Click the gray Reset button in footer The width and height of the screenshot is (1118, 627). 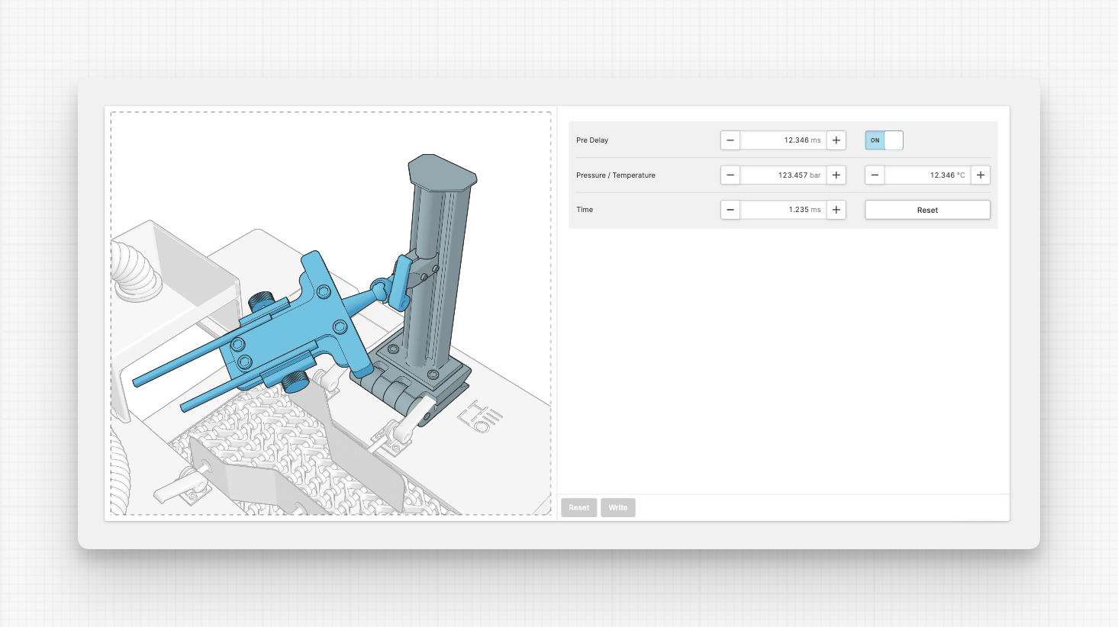[x=578, y=508]
